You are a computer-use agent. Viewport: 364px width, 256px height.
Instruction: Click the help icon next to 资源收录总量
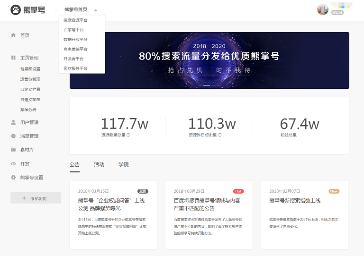tap(128, 135)
